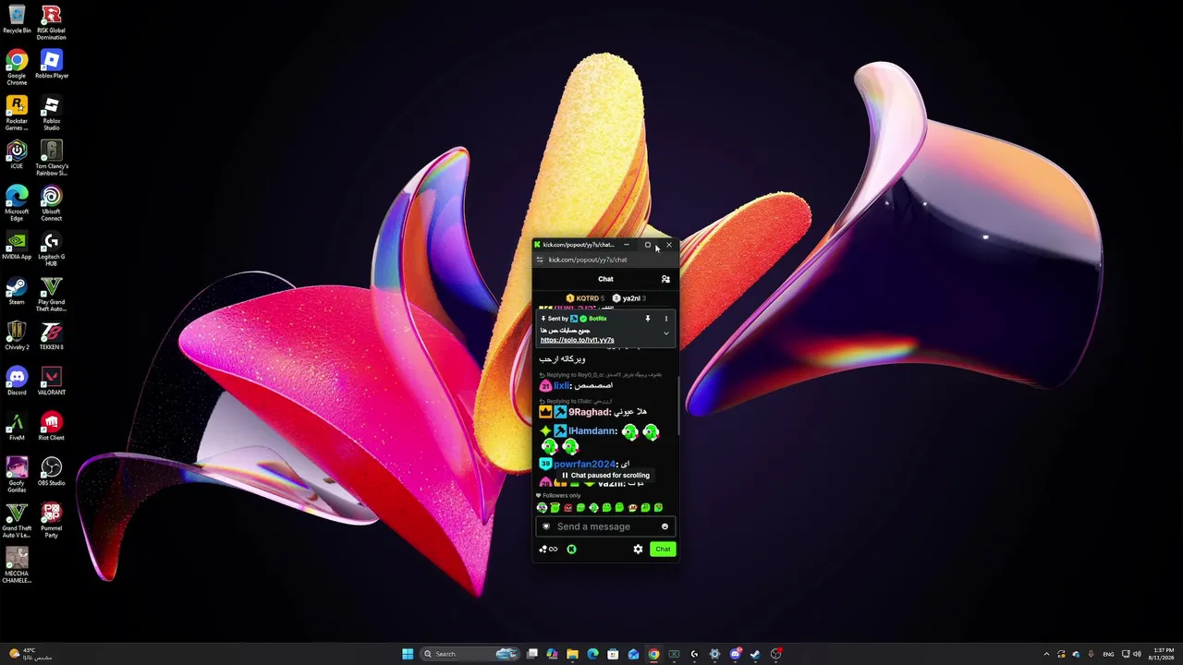Select MECCHA CHAMELEON desktop icon

click(17, 565)
